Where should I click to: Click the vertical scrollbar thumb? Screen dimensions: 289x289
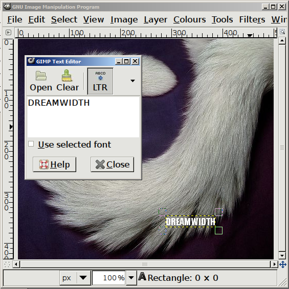coord(282,148)
